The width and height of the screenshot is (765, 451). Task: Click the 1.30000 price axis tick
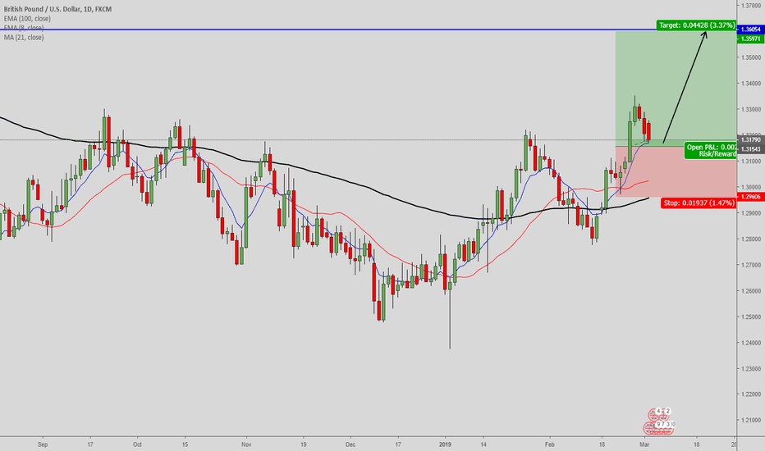tap(750, 187)
